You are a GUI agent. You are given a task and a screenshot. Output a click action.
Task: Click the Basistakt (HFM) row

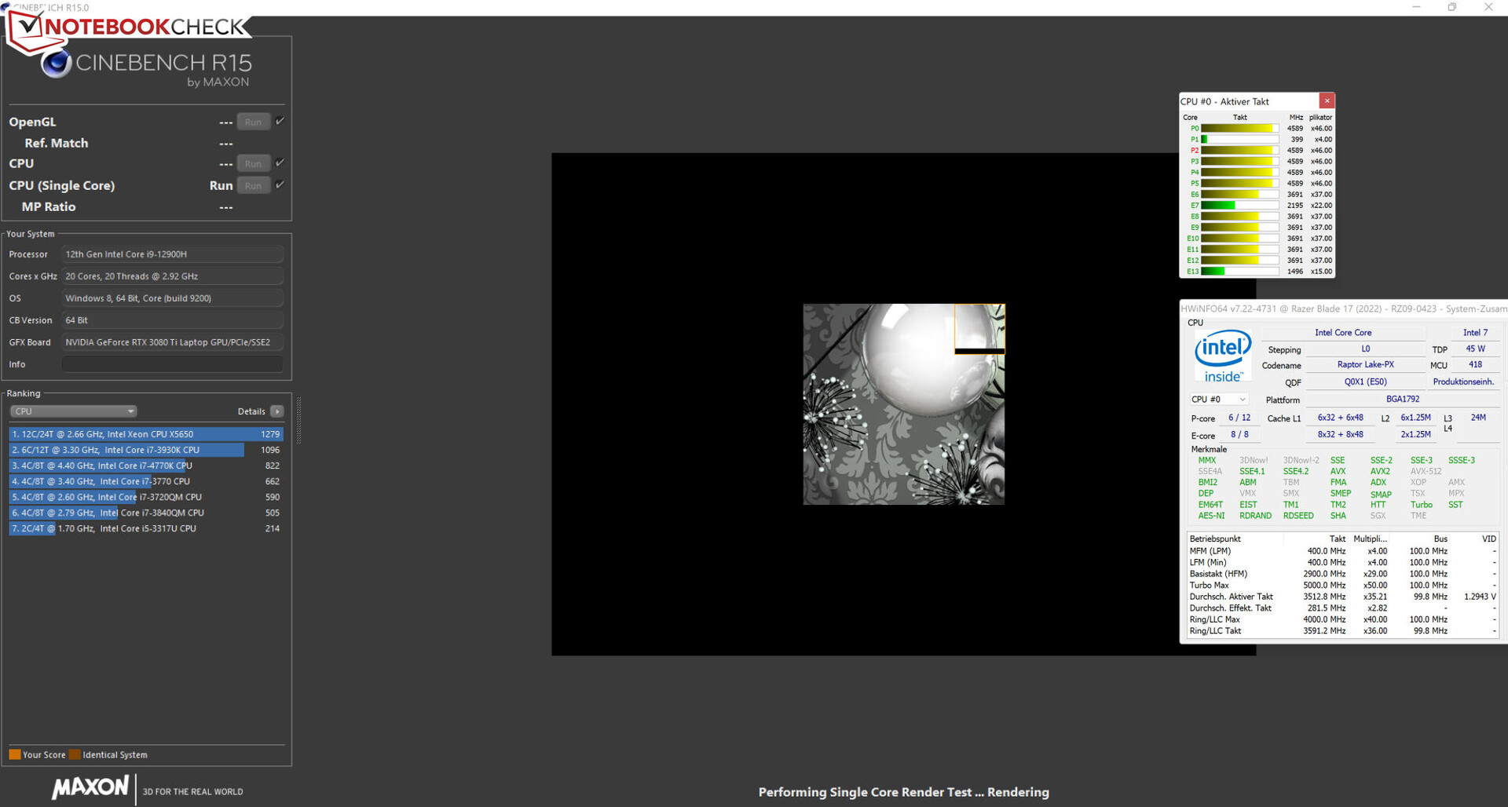(1342, 574)
